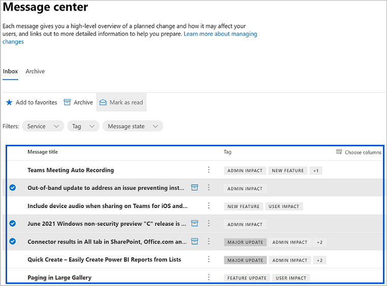Open Learn more about managing changes link
Viewport: 387px width, 286px height.
(220, 34)
